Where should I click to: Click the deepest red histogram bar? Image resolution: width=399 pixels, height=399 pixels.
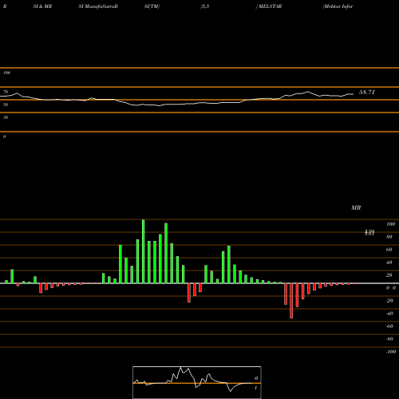point(291,301)
